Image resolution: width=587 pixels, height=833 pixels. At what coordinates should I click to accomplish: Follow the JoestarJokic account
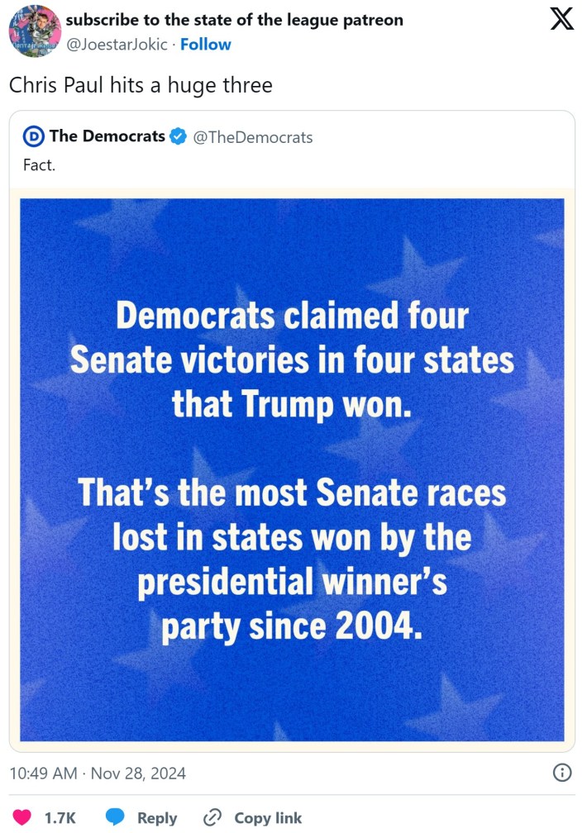pyautogui.click(x=206, y=44)
